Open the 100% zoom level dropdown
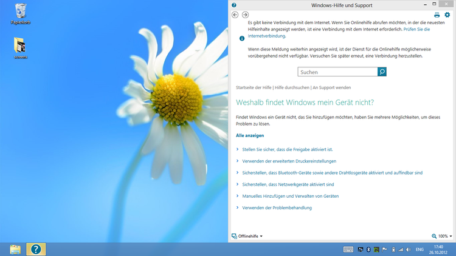The image size is (456, 256). pos(442,236)
